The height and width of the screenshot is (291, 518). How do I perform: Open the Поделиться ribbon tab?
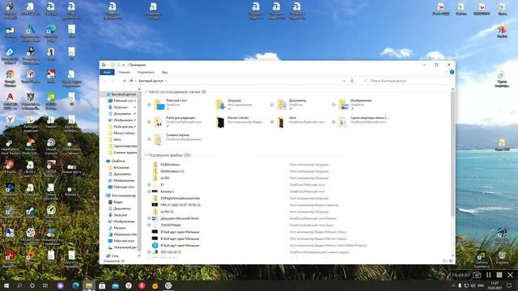coord(146,72)
